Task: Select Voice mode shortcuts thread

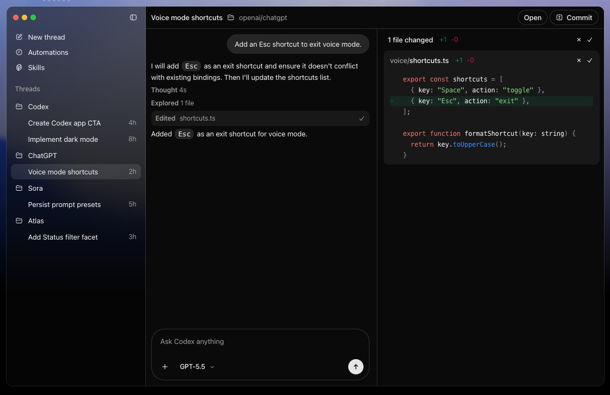Action: 76,172
